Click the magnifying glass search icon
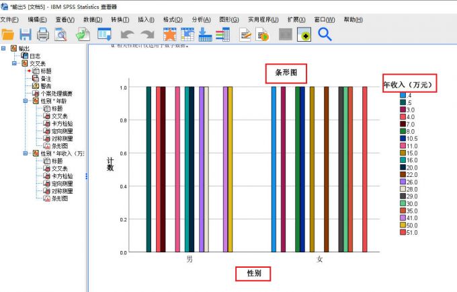This screenshot has width=457, height=292. tap(325, 34)
